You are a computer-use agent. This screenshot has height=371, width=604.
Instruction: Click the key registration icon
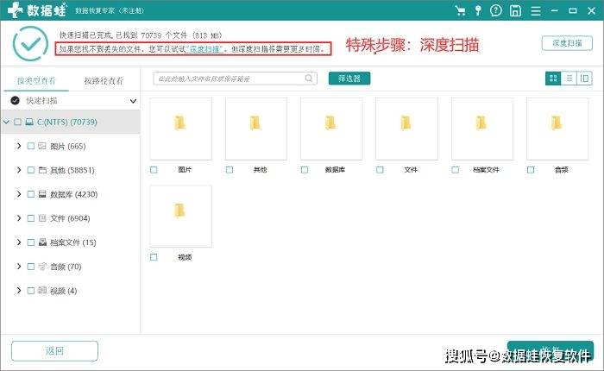coord(480,11)
